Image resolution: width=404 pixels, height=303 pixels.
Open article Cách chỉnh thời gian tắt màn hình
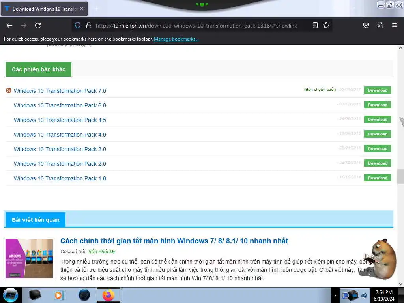tap(174, 241)
